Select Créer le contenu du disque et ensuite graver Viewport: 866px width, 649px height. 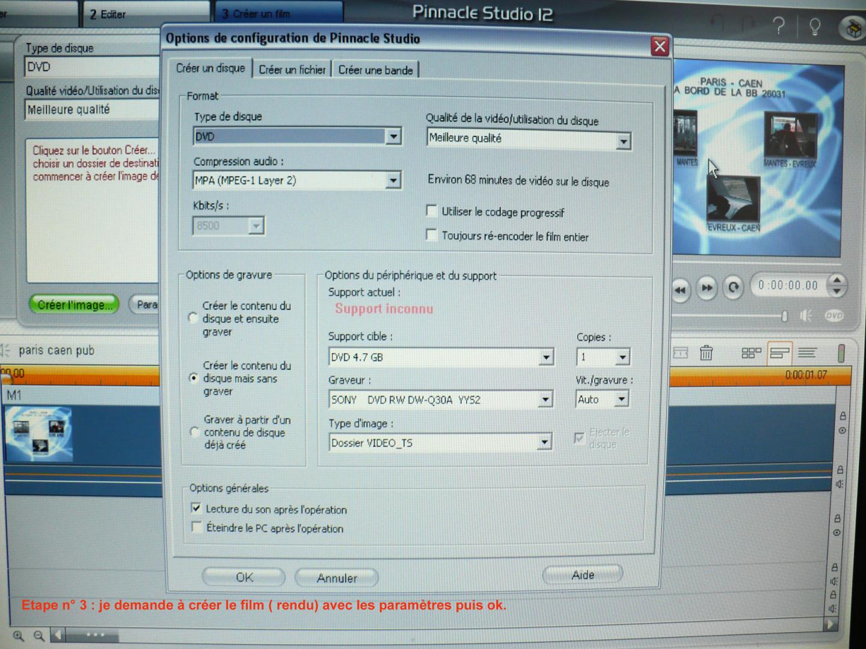tap(193, 318)
